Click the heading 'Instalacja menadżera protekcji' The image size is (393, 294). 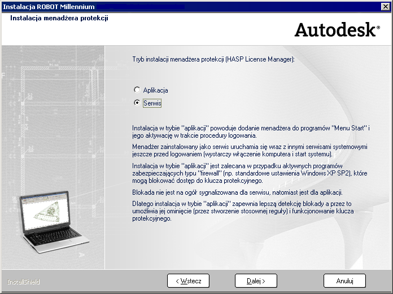click(59, 18)
